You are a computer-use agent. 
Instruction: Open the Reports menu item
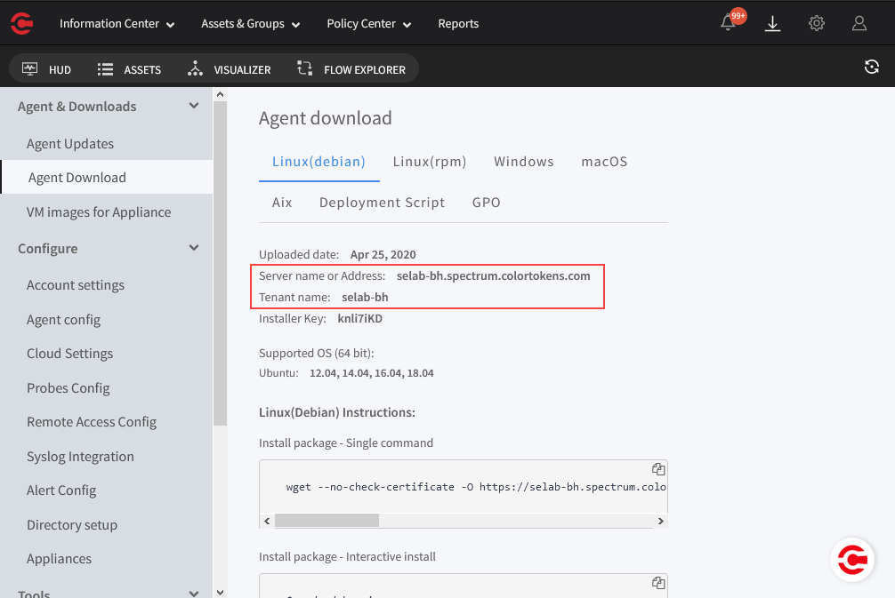[x=458, y=23]
